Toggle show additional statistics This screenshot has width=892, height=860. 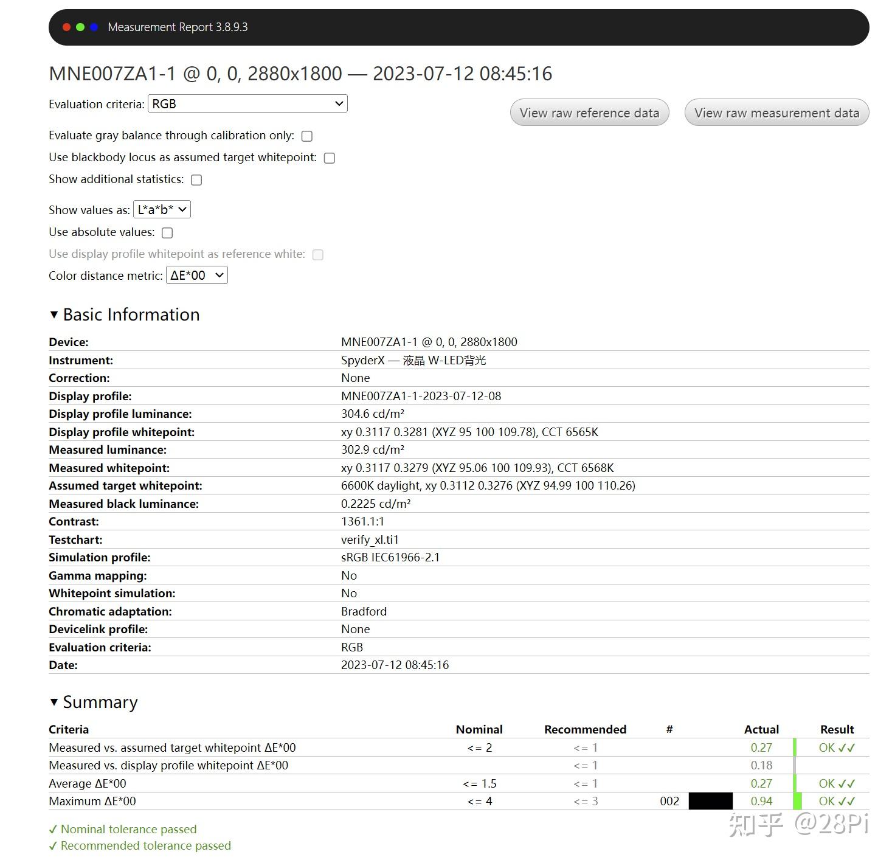196,179
